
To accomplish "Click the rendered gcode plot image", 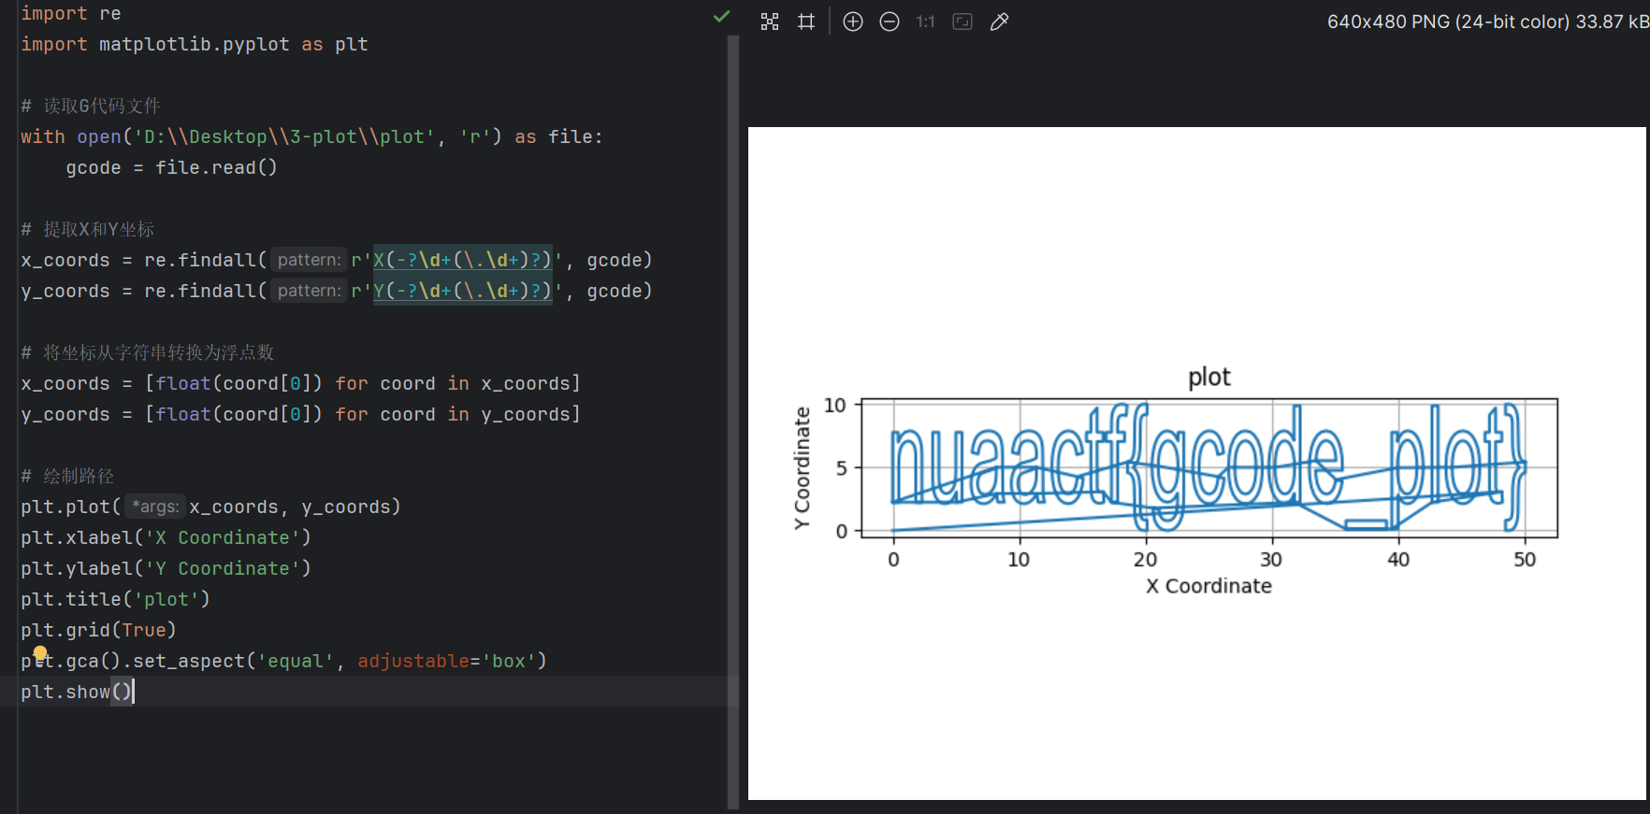I will (x=1196, y=463).
